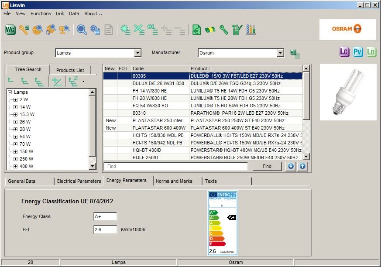Click the gear with document icon
381x267 pixels.
tap(95, 30)
